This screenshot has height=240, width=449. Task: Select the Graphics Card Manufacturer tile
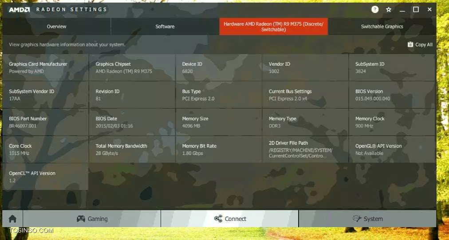point(46,67)
